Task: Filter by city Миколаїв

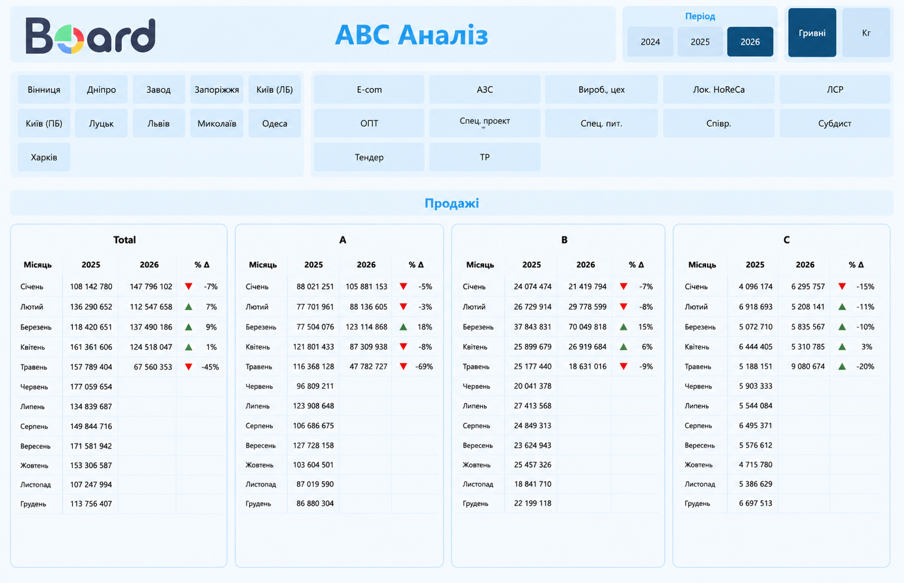Action: pyautogui.click(x=217, y=123)
